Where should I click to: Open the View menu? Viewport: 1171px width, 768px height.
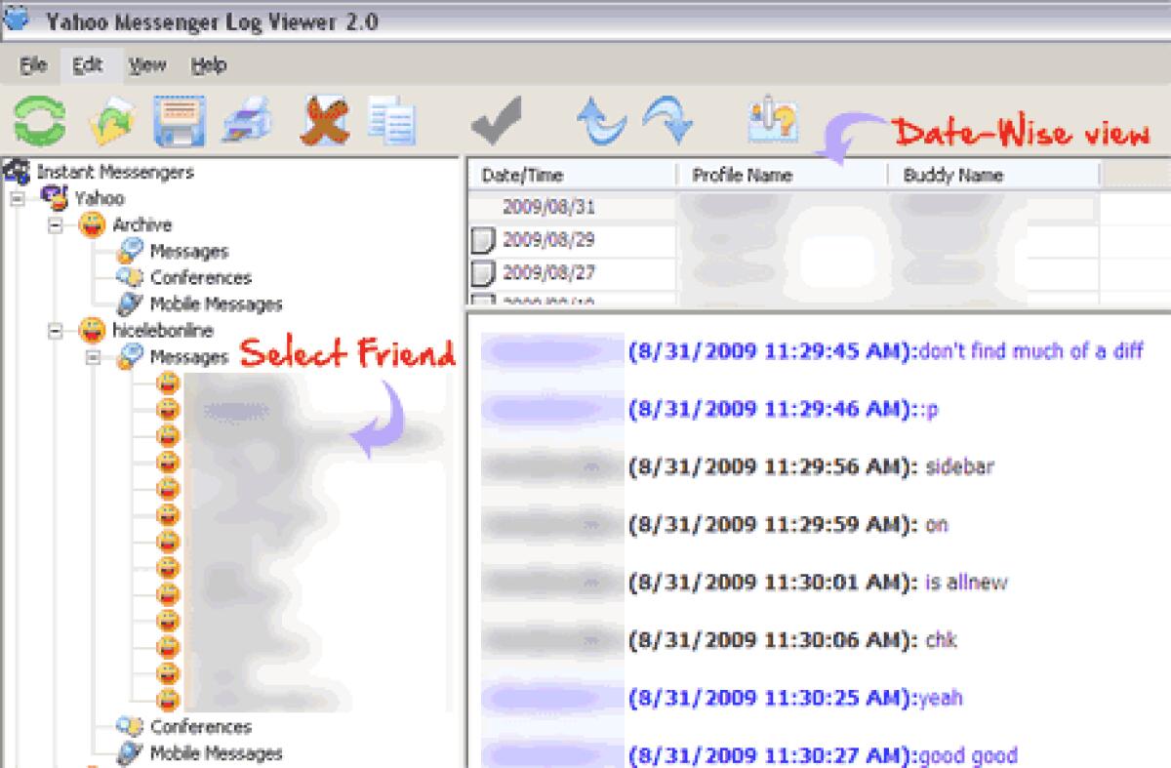click(147, 65)
